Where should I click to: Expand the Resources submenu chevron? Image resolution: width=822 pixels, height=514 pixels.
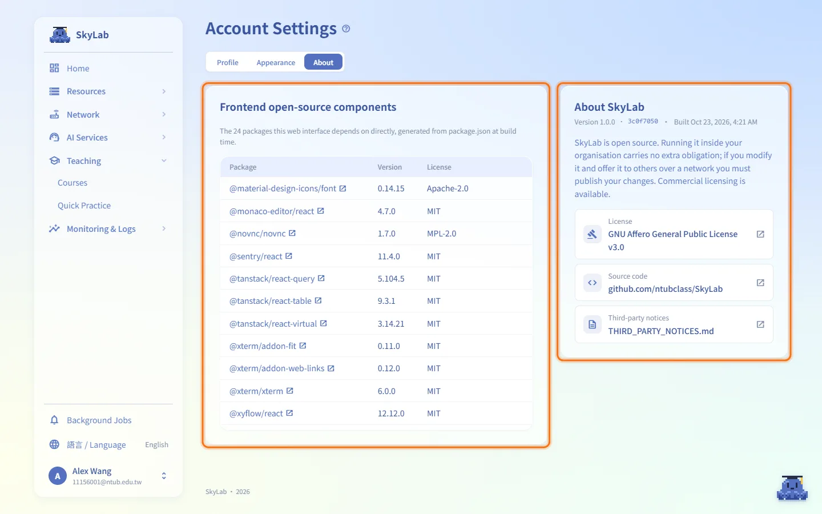tap(164, 91)
